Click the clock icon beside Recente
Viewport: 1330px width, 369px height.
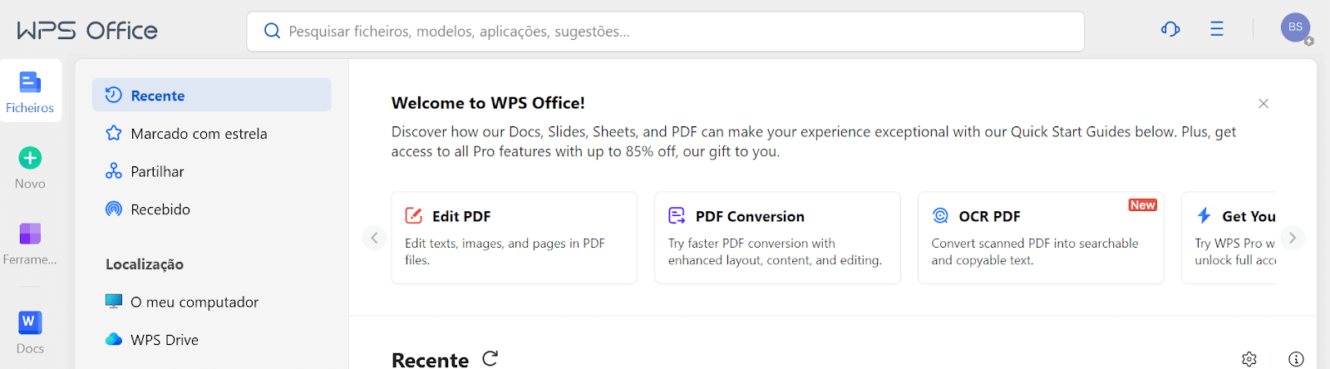pos(114,95)
